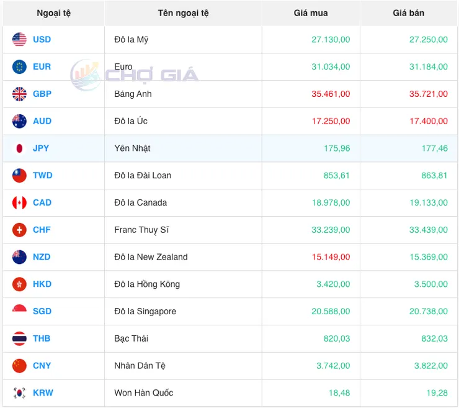Click the United States flag icon
The width and height of the screenshot is (459, 408).
point(19,40)
